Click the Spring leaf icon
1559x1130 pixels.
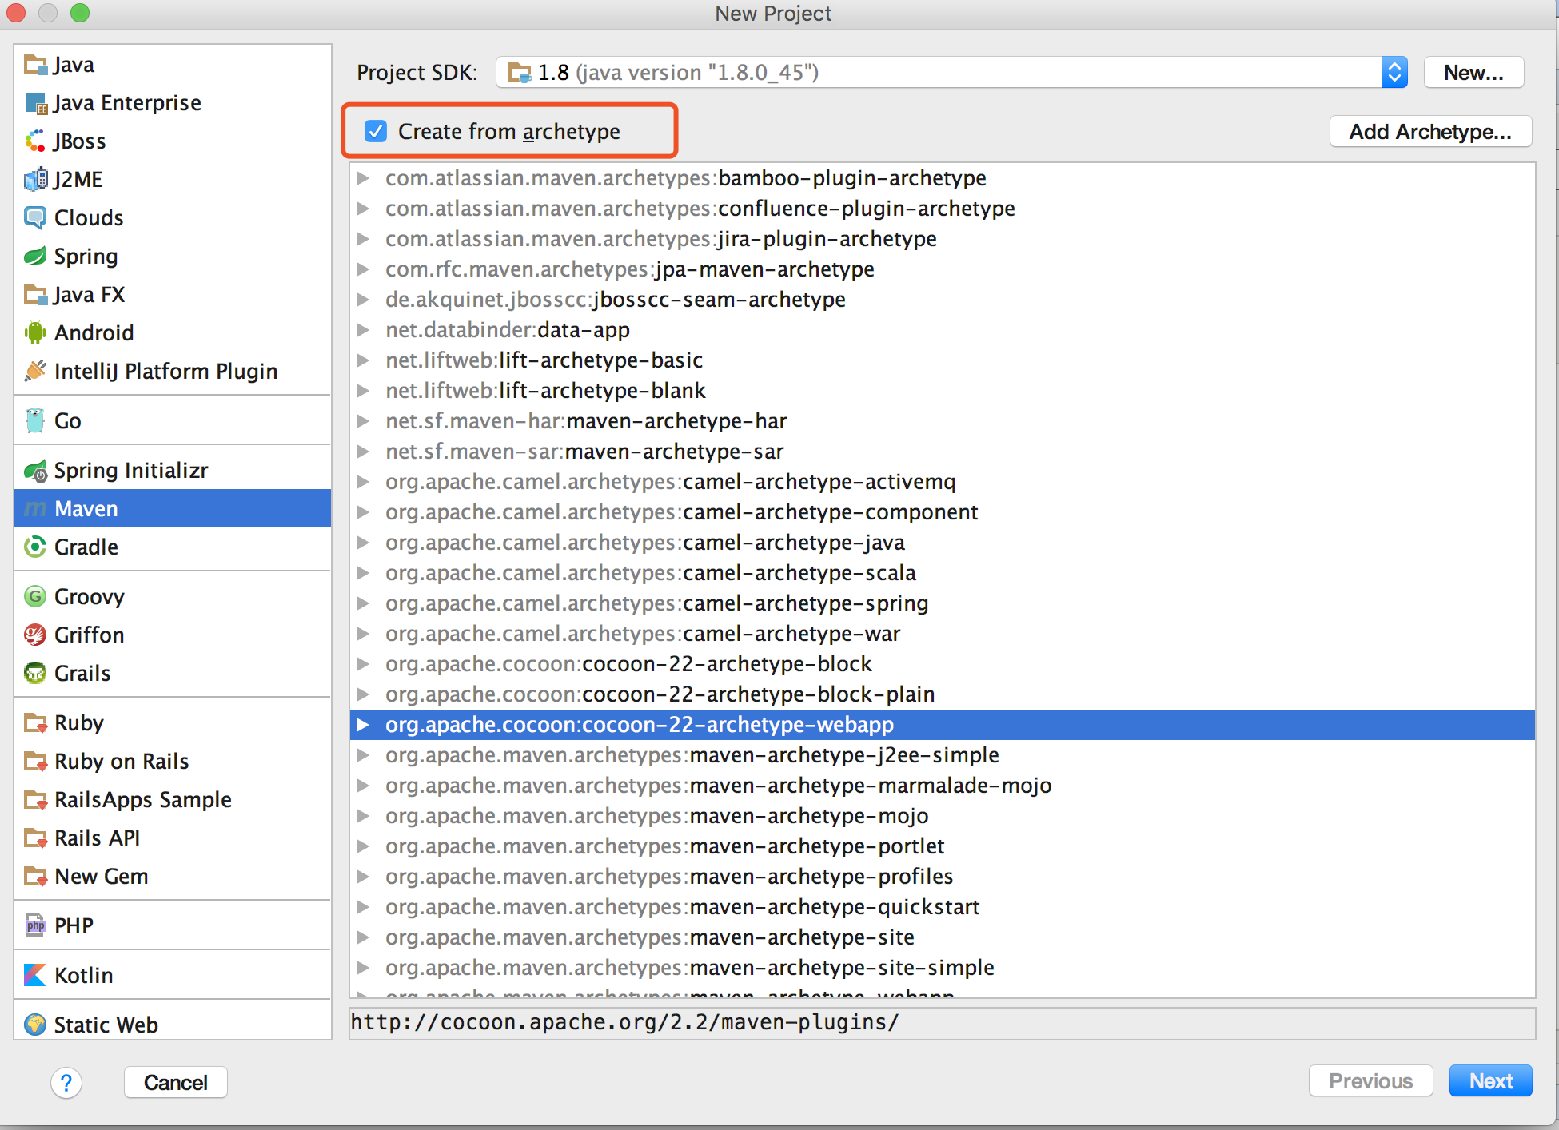pyautogui.click(x=35, y=256)
